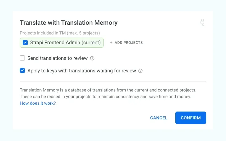Enable the Send translations to review checkbox
This screenshot has width=226, height=141.
click(22, 58)
